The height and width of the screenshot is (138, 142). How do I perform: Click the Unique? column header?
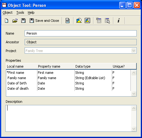[x=124, y=66]
